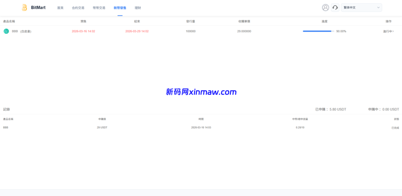Click the 發行量 column header

(191, 21)
